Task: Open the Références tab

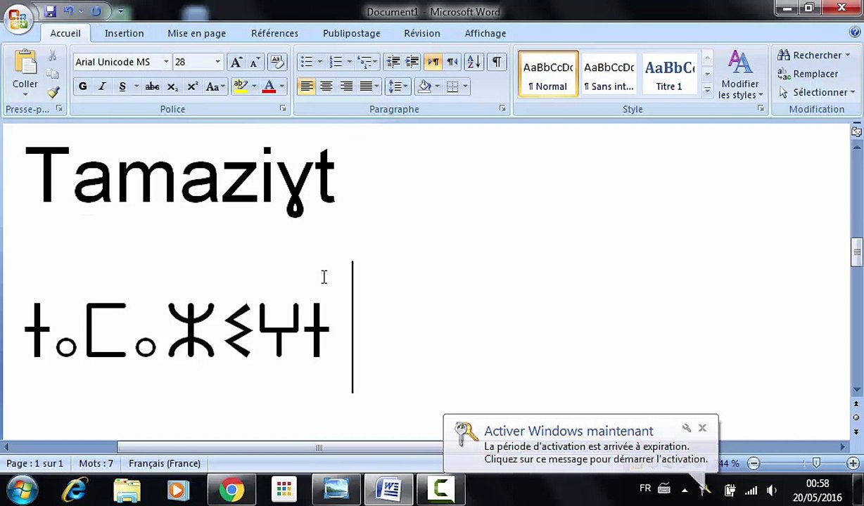Action: click(274, 33)
